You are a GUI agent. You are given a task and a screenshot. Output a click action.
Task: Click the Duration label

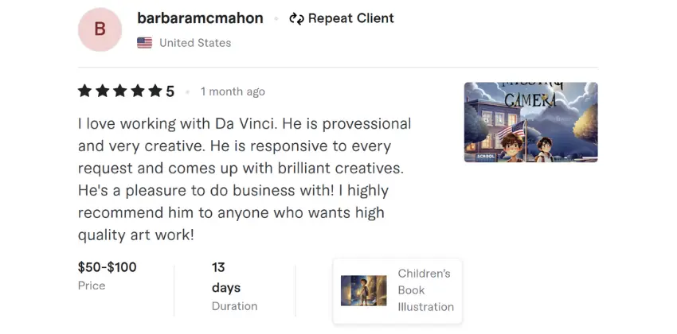point(234,306)
